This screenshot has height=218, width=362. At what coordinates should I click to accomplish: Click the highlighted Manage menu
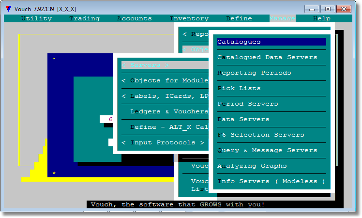coord(282,18)
